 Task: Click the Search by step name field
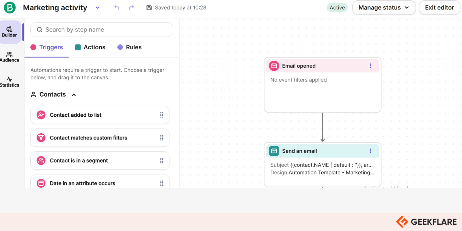102,30
